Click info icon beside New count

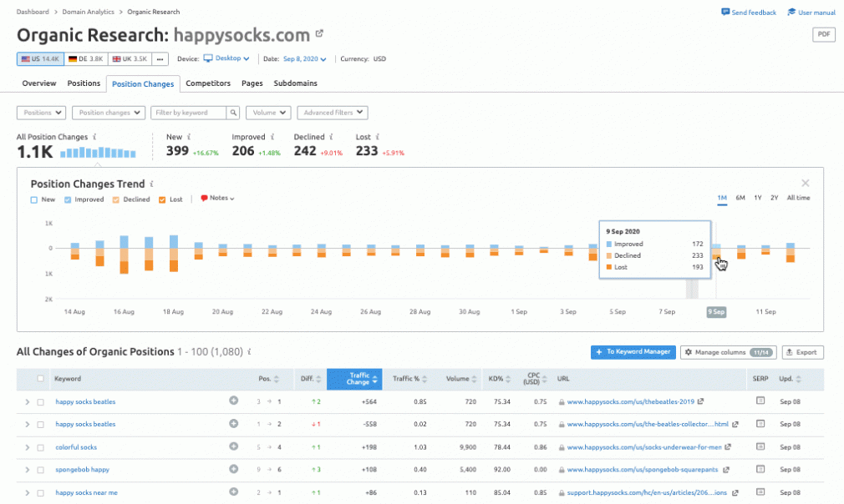(189, 137)
